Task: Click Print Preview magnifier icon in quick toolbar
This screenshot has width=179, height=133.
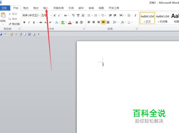Action: click(x=34, y=34)
